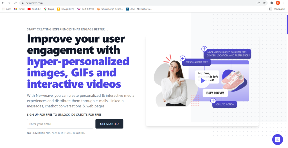Bookmark this page with star icon
The height and width of the screenshot is (148, 288).
point(264,3)
